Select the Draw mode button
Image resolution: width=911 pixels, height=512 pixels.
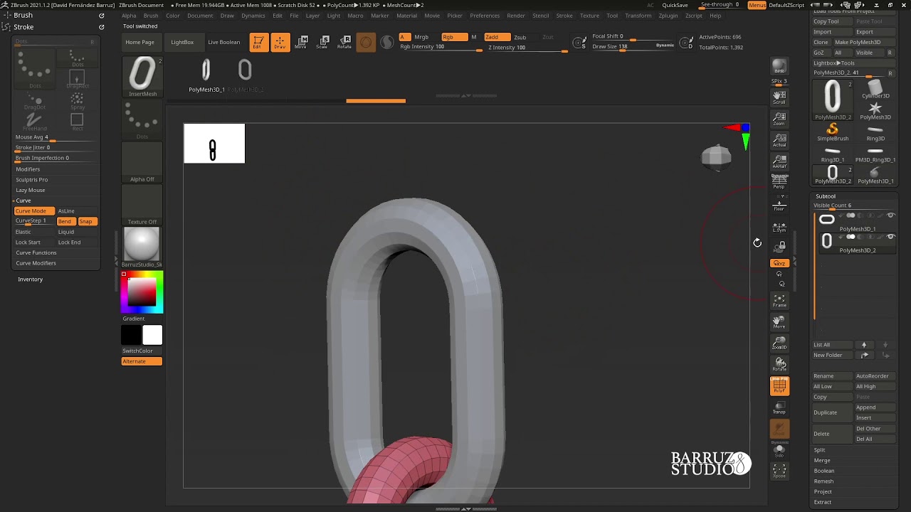point(280,42)
